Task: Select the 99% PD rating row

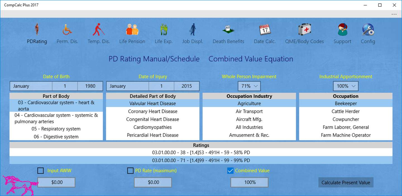Action: click(x=201, y=160)
